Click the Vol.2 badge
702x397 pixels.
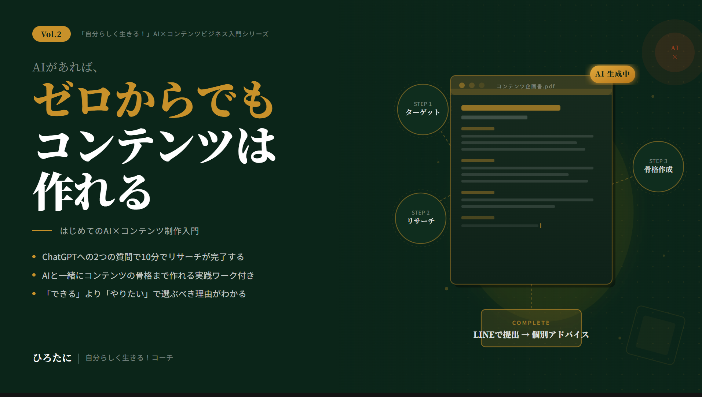[51, 34]
